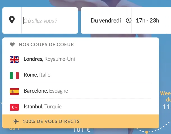Select Londres, Royaume-Uni suggestion

pyautogui.click(x=49, y=59)
